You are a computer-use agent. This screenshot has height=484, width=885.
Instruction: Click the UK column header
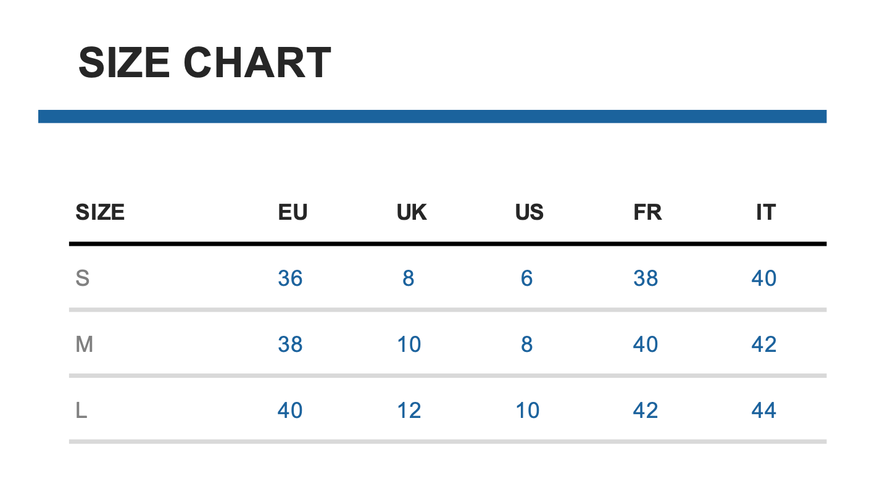[411, 212]
